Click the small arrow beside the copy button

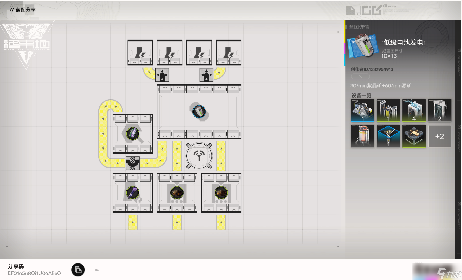pos(97,270)
